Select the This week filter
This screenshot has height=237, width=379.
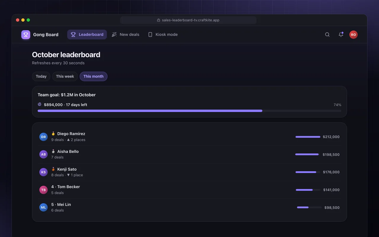(65, 76)
